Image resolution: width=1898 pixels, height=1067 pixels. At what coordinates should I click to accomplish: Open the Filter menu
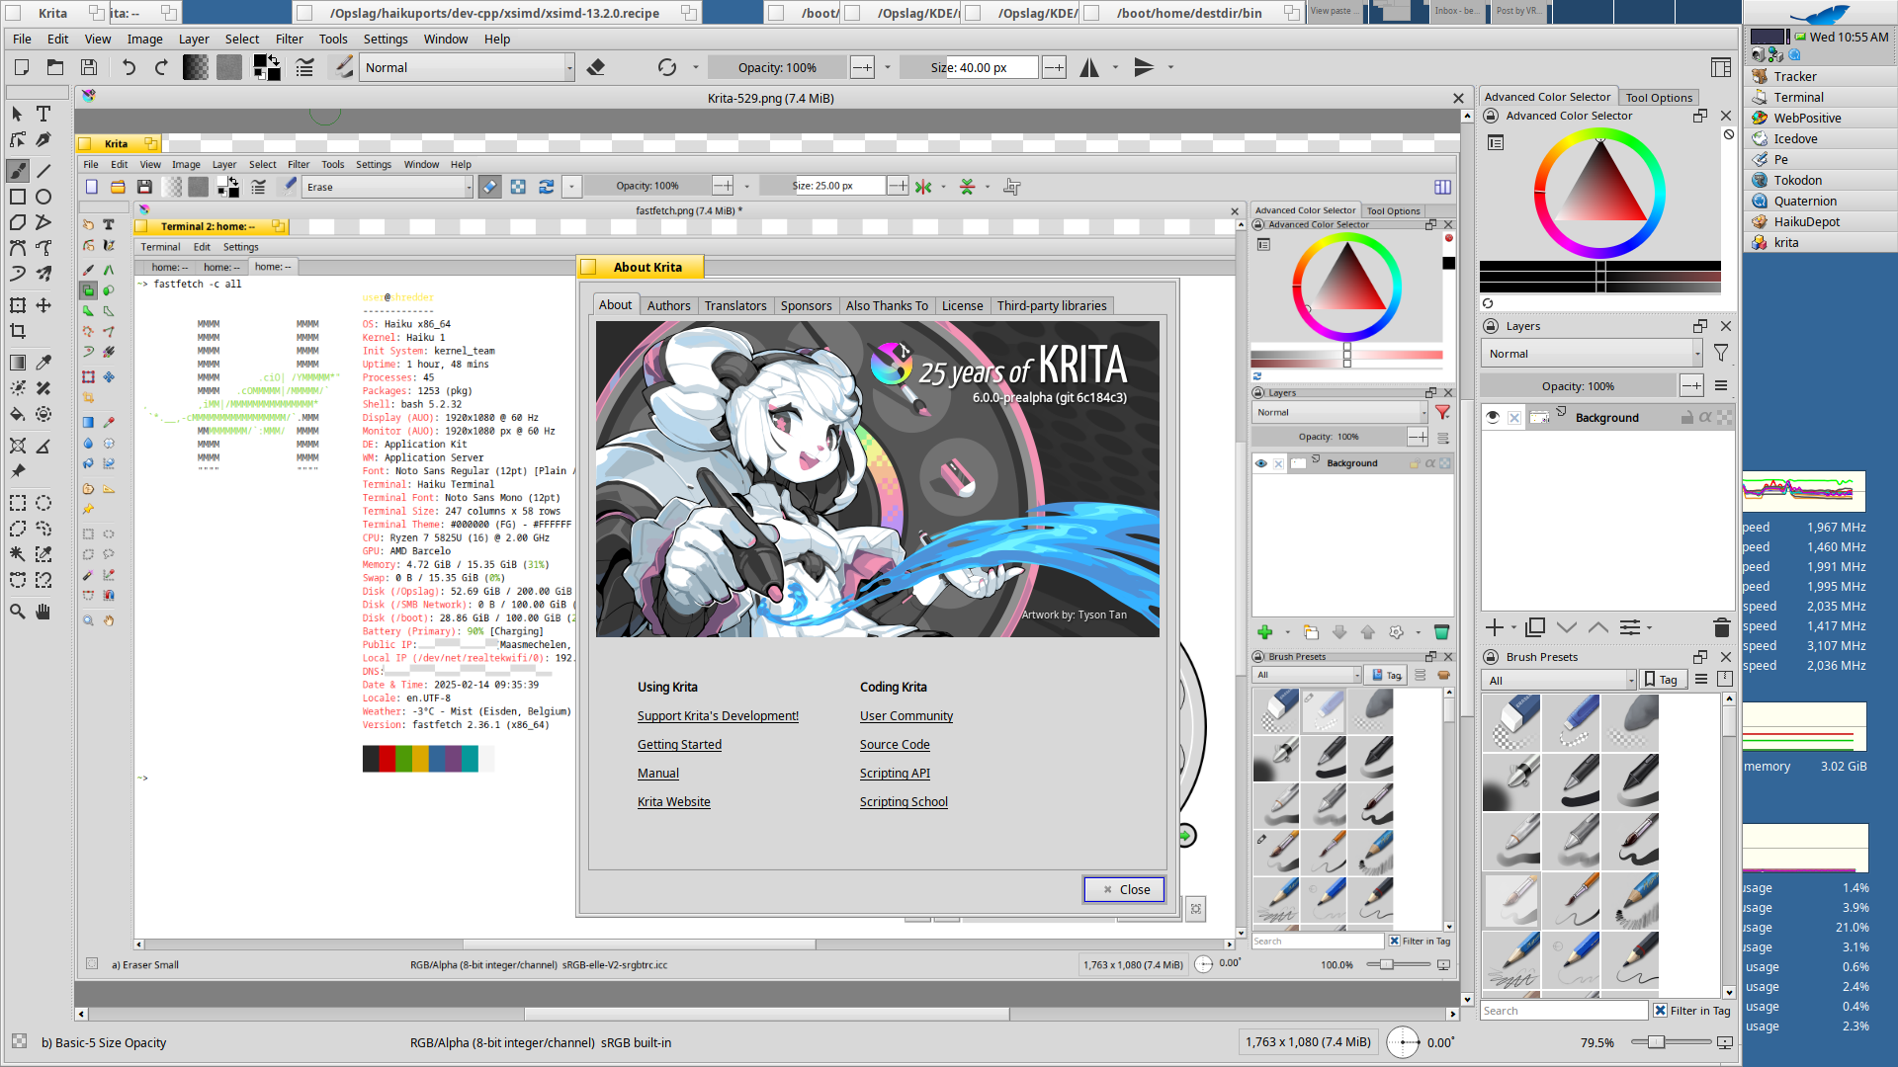coord(289,39)
